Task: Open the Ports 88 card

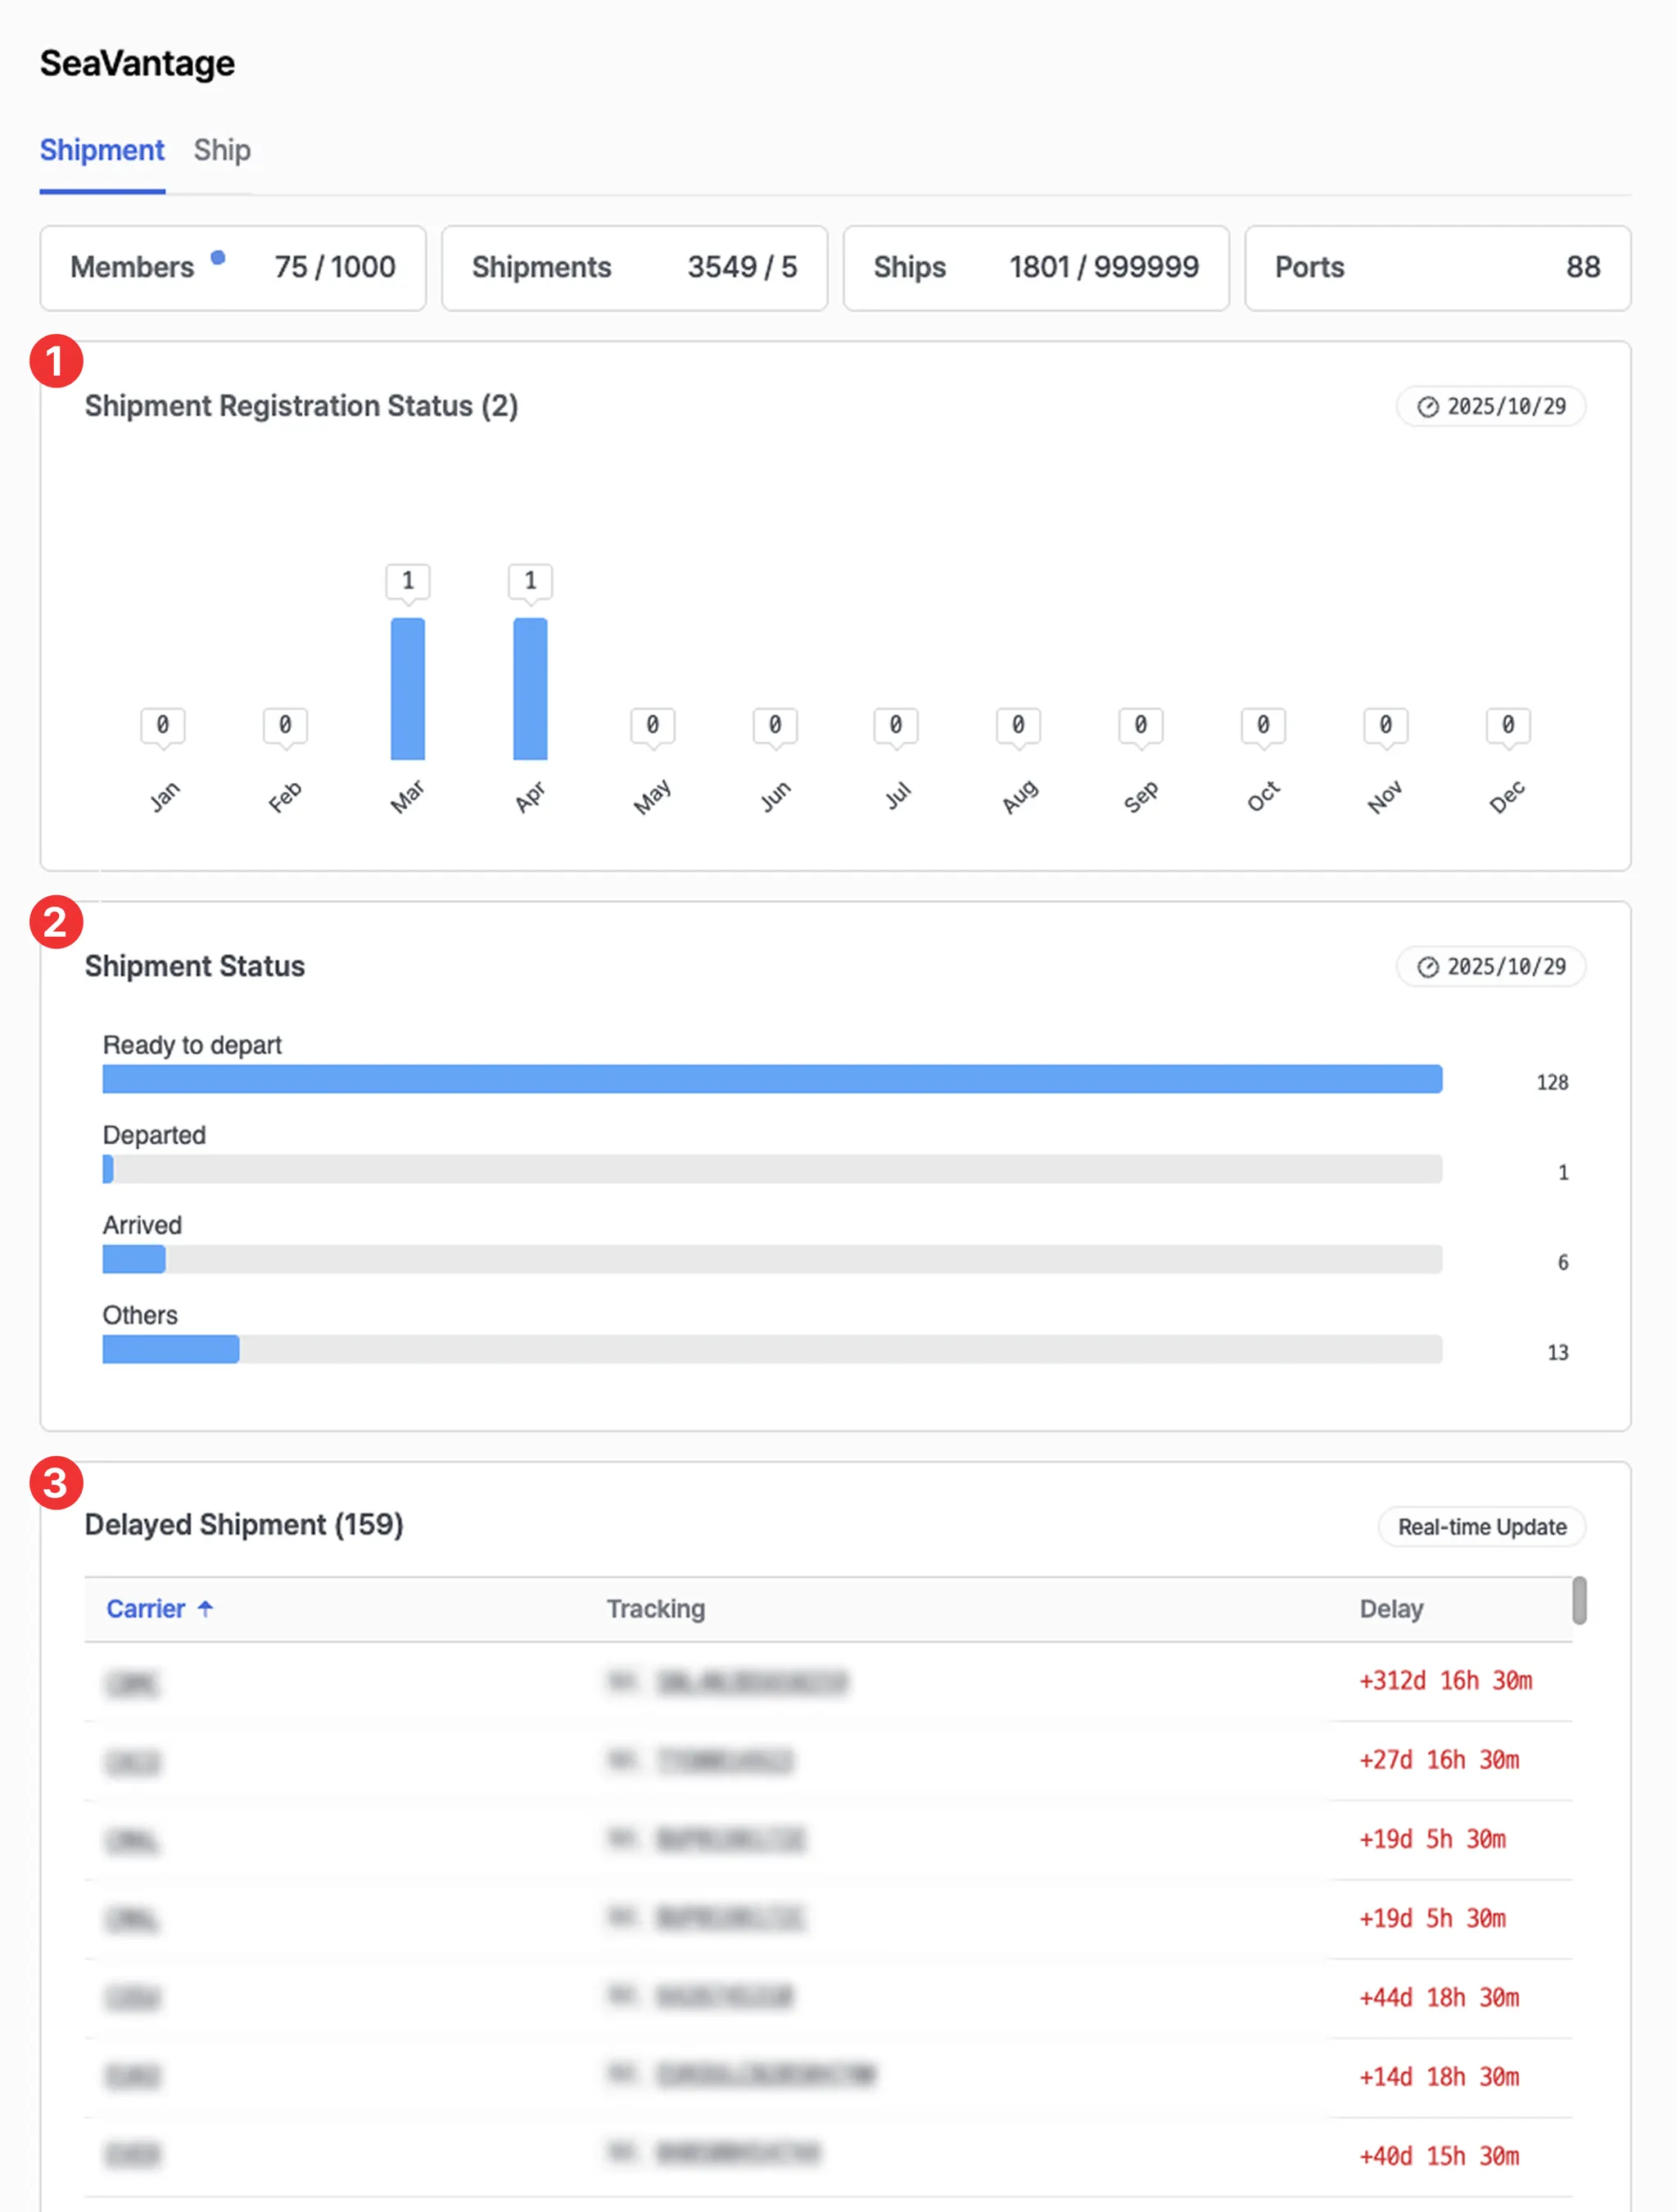Action: [1437, 267]
